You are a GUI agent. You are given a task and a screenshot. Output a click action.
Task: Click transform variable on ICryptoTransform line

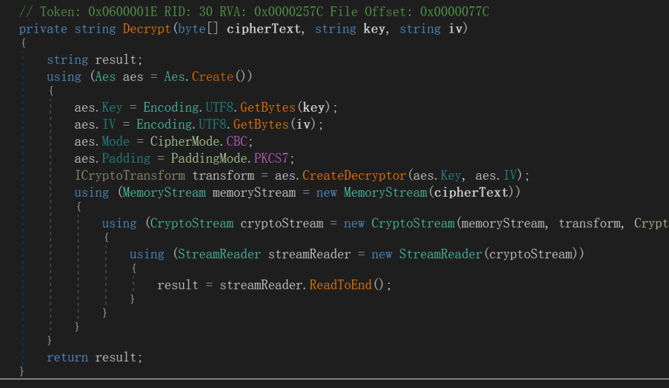pos(223,176)
